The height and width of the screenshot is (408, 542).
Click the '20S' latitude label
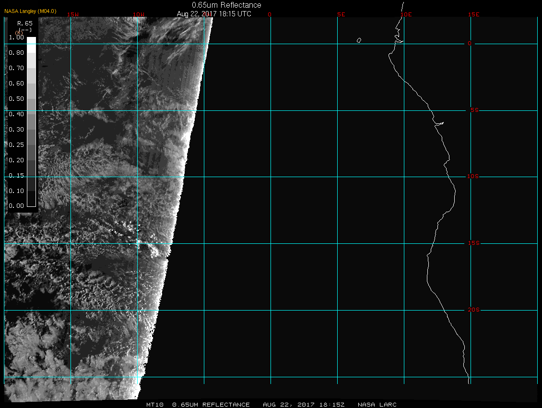(473, 310)
